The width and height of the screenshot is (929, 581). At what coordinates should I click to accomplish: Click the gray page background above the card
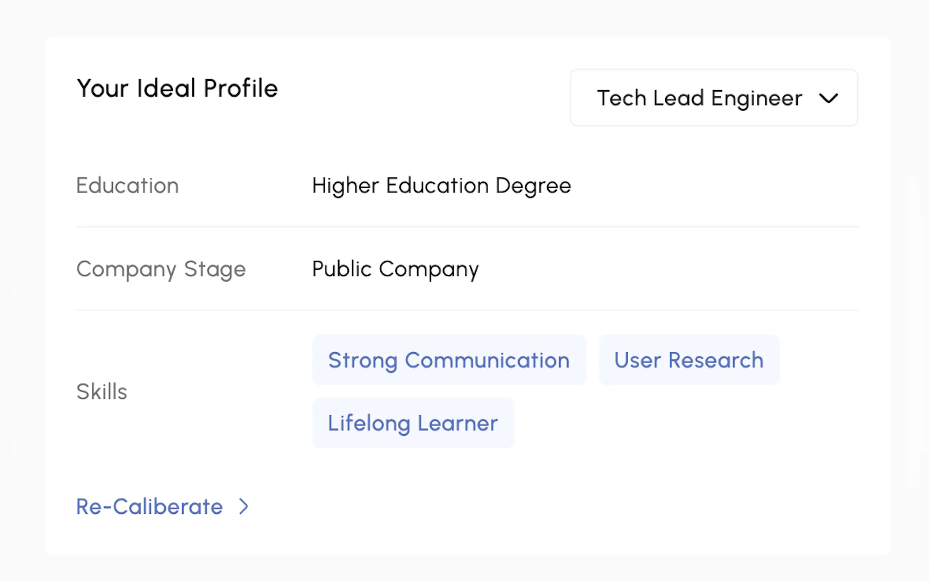[461, 17]
